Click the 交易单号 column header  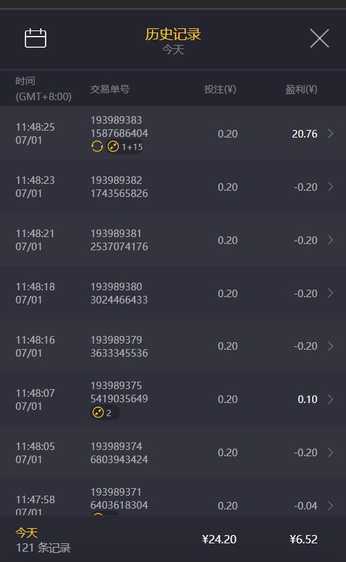110,89
